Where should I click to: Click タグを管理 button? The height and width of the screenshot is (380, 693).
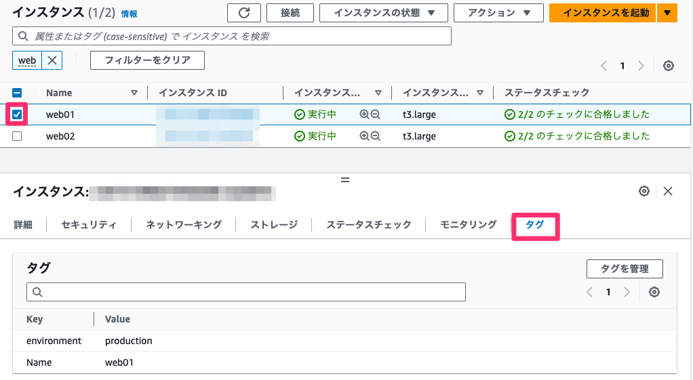tap(625, 269)
